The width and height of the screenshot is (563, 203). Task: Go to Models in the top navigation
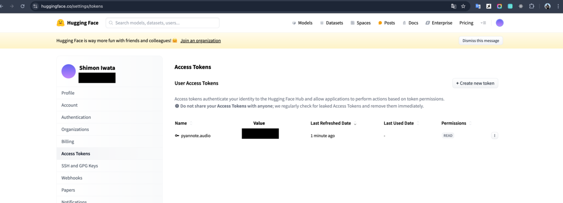pos(302,23)
